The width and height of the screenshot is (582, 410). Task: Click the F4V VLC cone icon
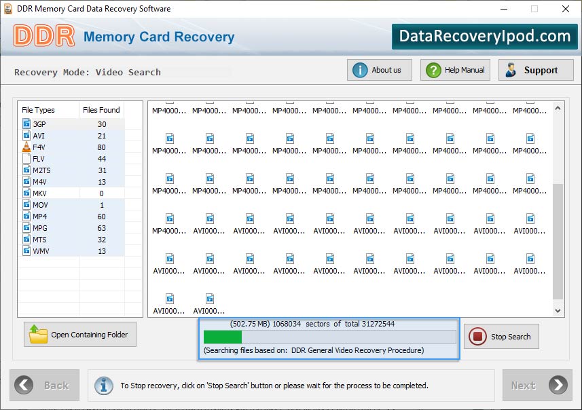[x=26, y=147]
